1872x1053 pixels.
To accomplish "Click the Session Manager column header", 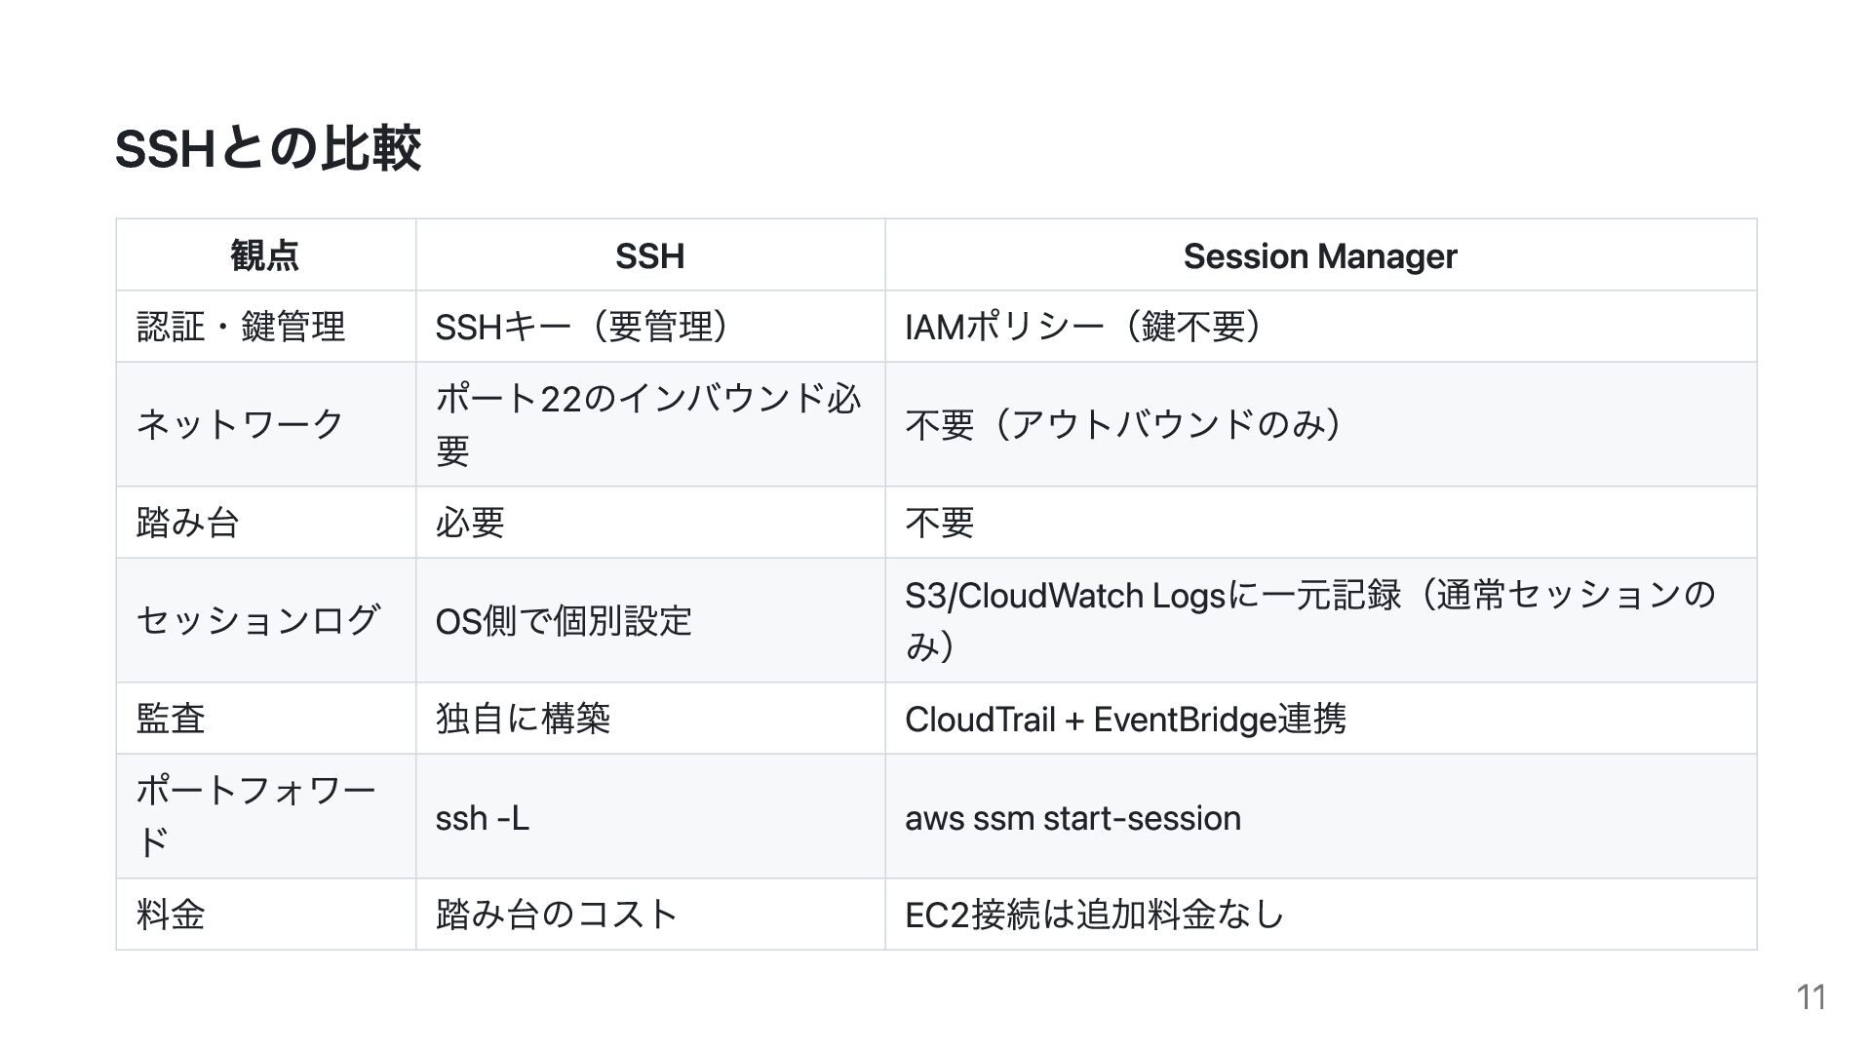I will [1319, 255].
